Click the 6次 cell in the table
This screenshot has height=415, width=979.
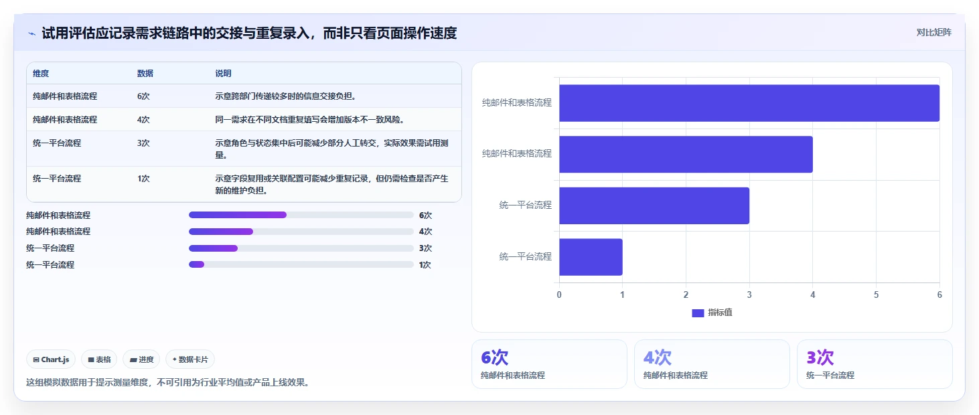pos(143,96)
